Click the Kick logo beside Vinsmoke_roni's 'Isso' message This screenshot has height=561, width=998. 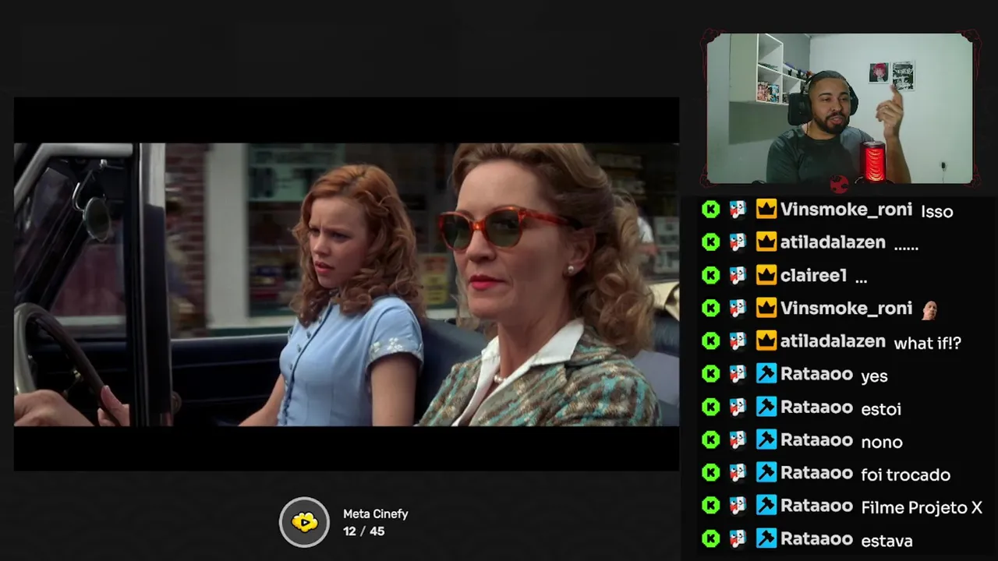(x=710, y=210)
